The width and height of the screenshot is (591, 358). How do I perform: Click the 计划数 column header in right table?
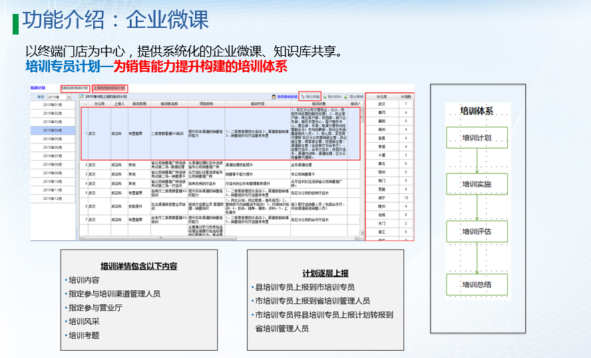[x=406, y=97]
